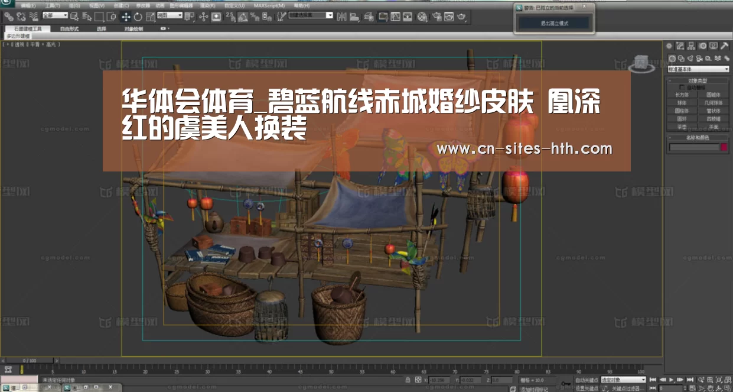Click the 四棱锥 pyramid button
This screenshot has height=392, width=733.
713,119
